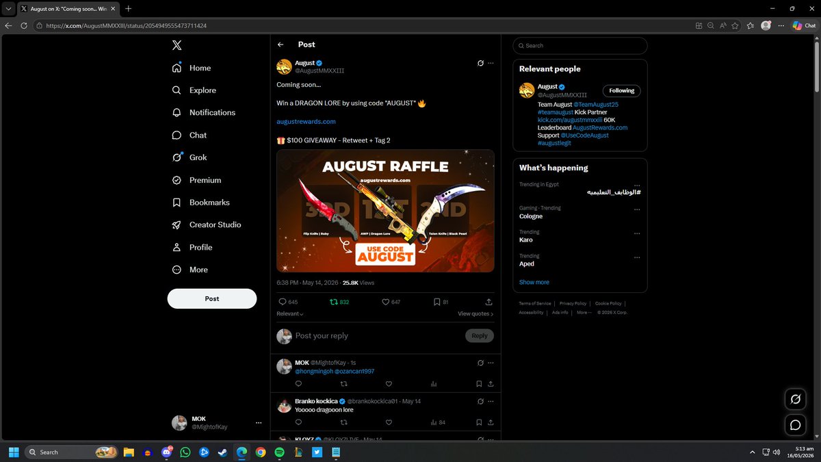View analytics icon on MOK's reply
Screen dimensions: 821x462
[x=434, y=384]
